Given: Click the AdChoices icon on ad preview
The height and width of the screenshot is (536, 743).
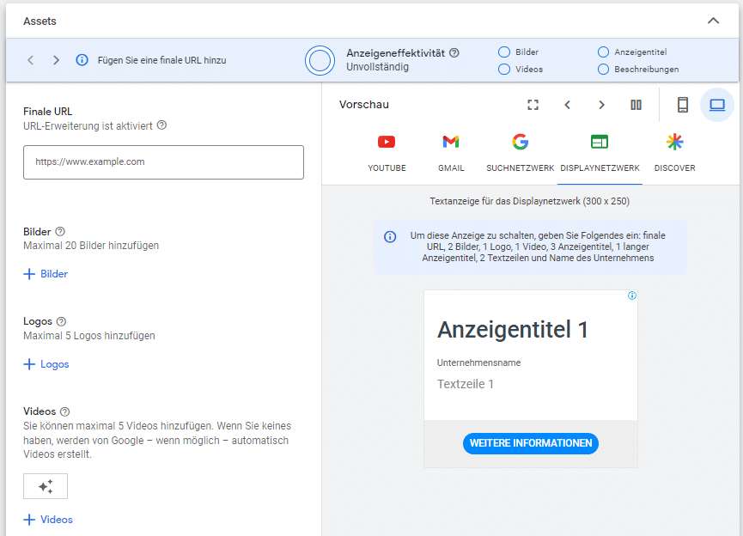Looking at the screenshot, I should (x=632, y=295).
